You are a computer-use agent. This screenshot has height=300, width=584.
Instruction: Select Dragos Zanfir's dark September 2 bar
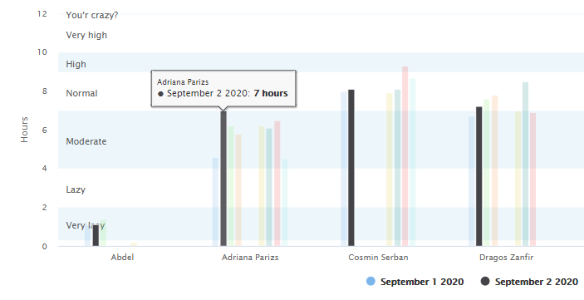tap(479, 176)
